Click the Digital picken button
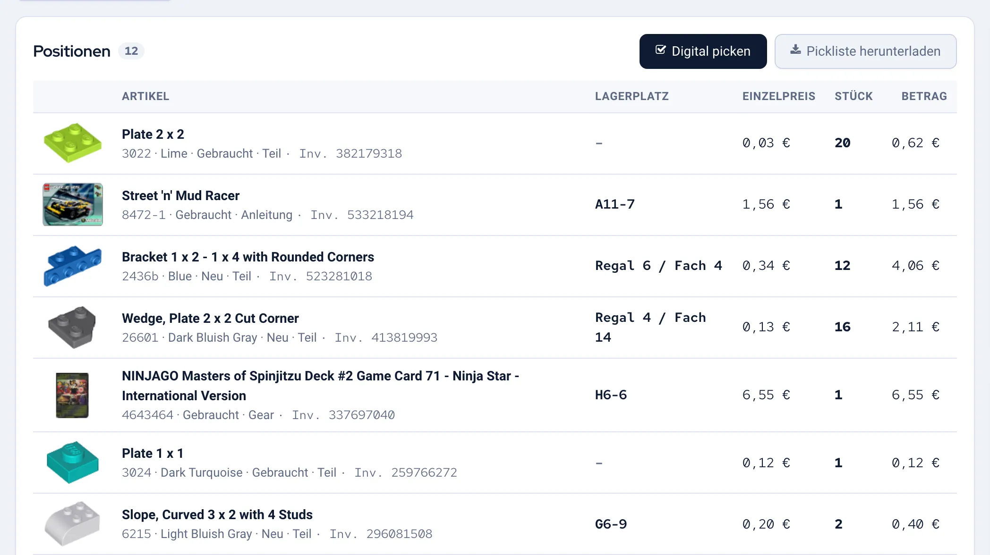This screenshot has height=555, width=990. [x=703, y=51]
